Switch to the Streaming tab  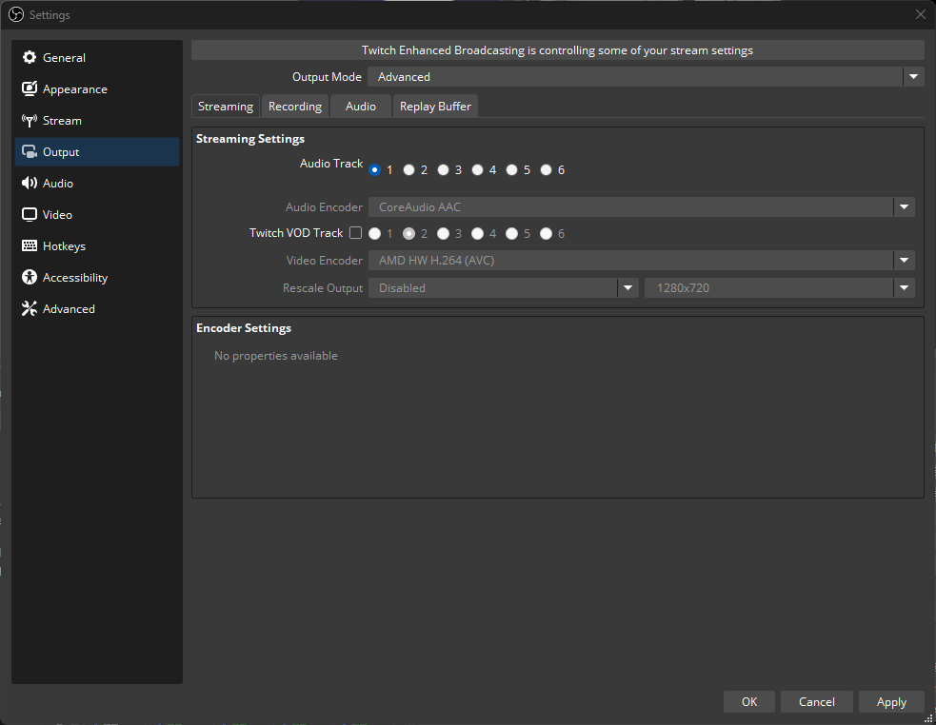point(226,107)
